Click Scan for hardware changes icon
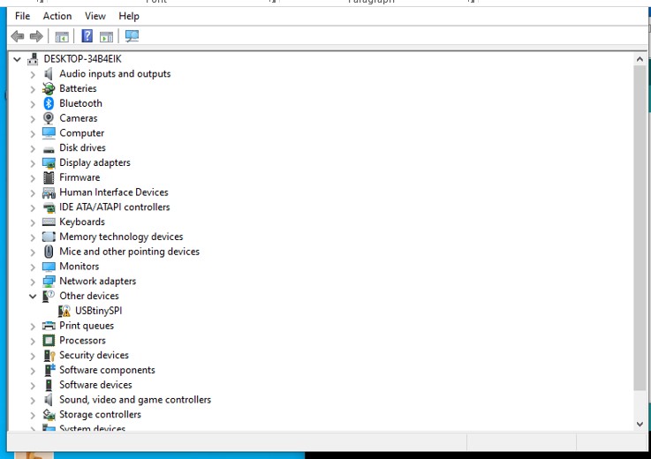 (132, 36)
